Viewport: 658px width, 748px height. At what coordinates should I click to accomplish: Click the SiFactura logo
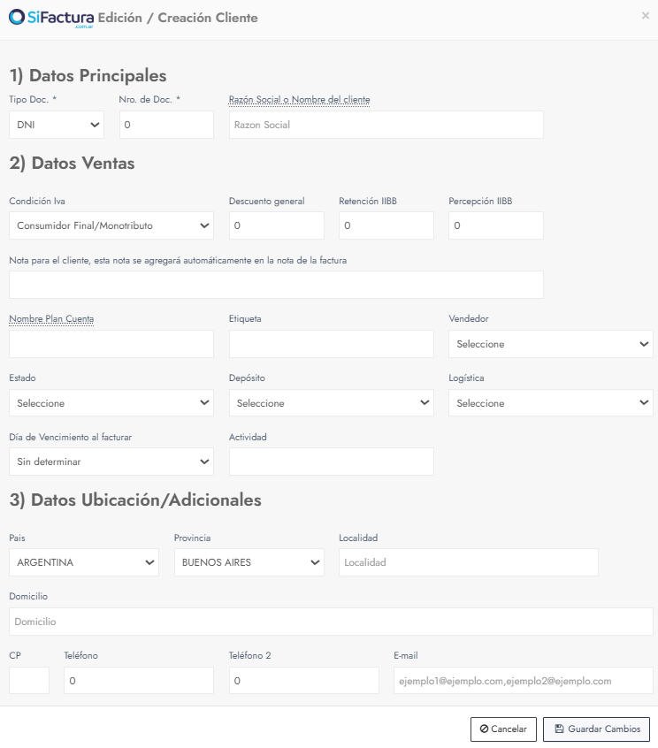point(51,19)
